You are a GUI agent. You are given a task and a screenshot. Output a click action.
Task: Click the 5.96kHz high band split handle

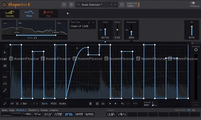56,35
